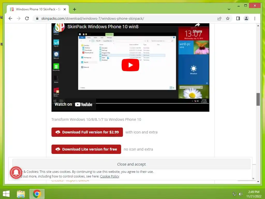Select text Transform Windows 10/8/8.1/7 to Windows Phone 10
Viewport: 265px width, 199px height.
click(x=96, y=119)
